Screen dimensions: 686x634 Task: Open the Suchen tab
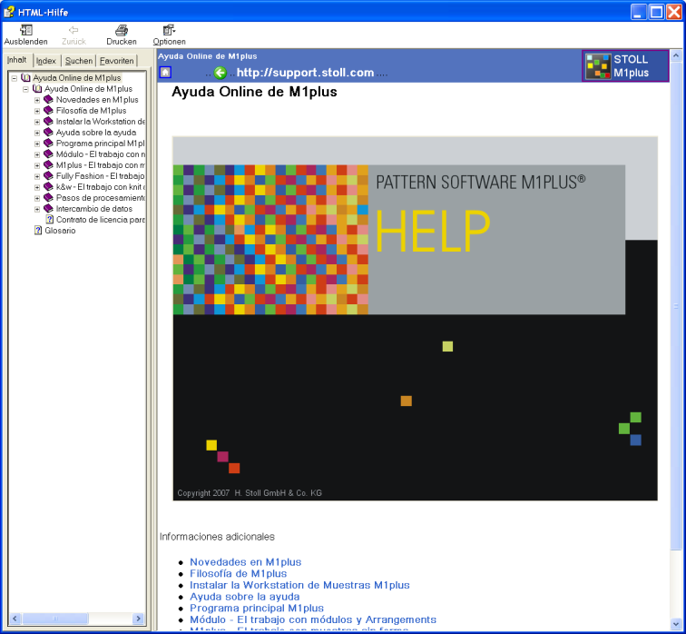click(x=79, y=61)
